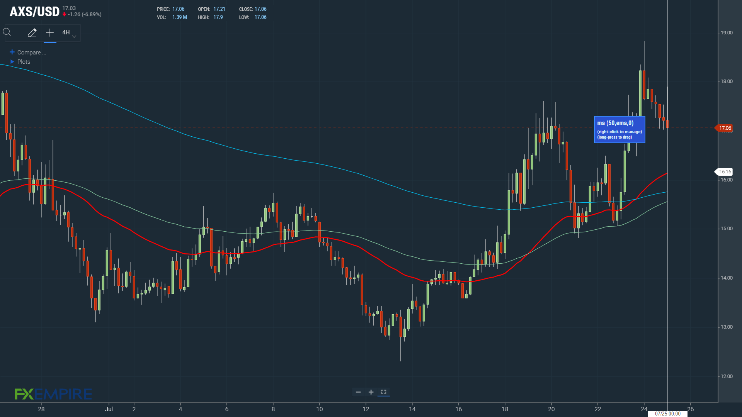The width and height of the screenshot is (742, 417).
Task: Click the Compare plus button
Action: click(x=12, y=52)
